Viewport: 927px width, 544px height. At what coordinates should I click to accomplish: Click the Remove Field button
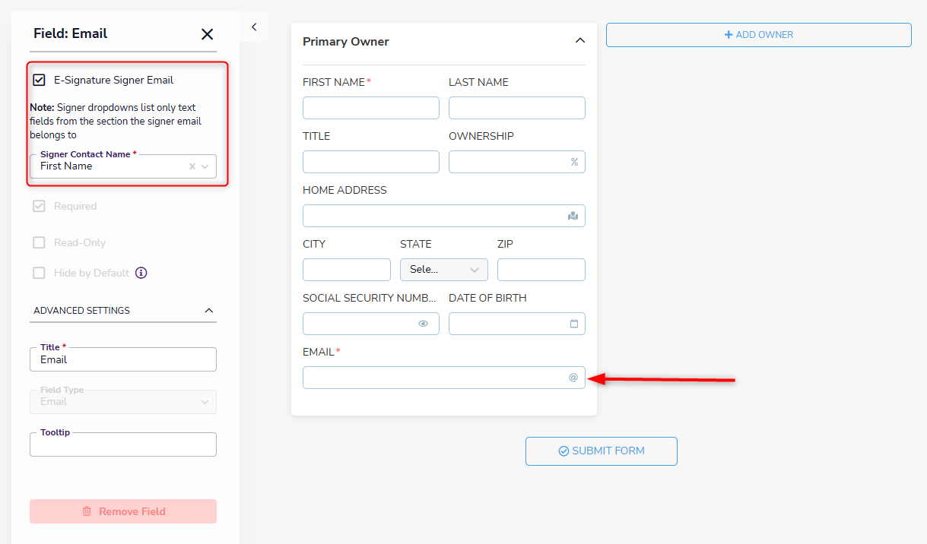(x=123, y=511)
